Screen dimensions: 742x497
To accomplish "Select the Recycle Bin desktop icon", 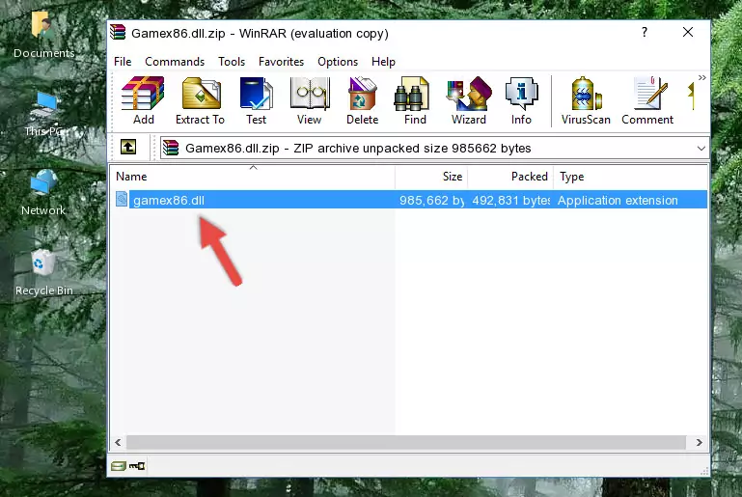I will click(43, 273).
